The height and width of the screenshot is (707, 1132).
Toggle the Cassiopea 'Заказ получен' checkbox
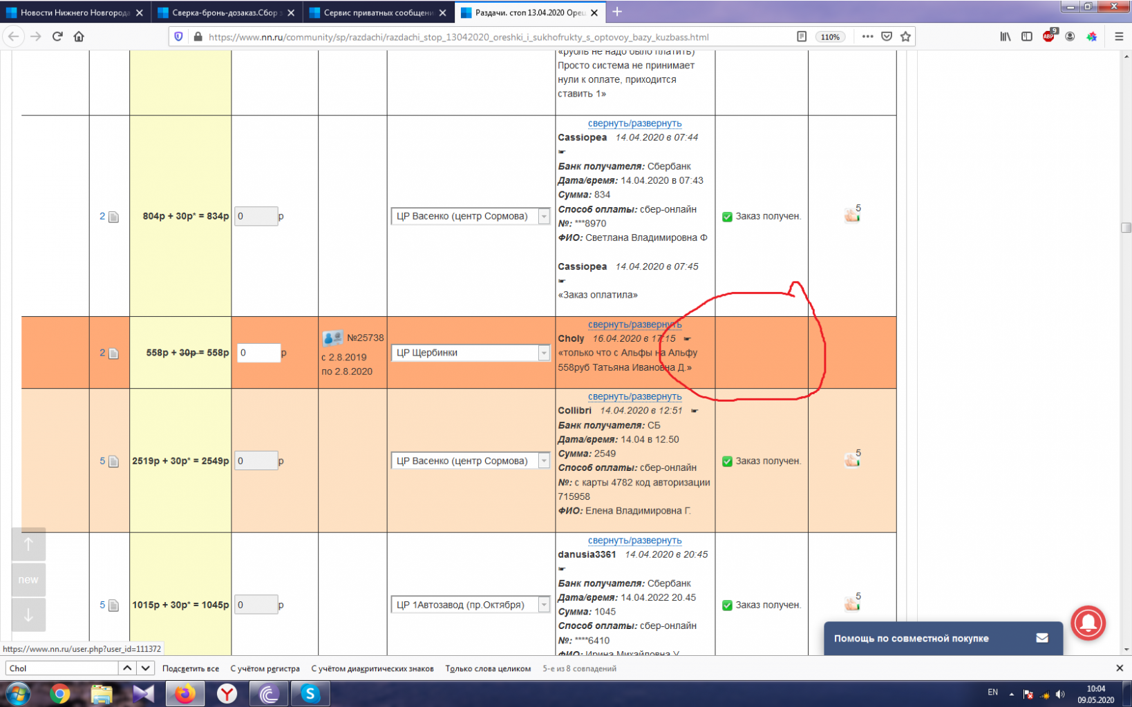pyautogui.click(x=727, y=217)
